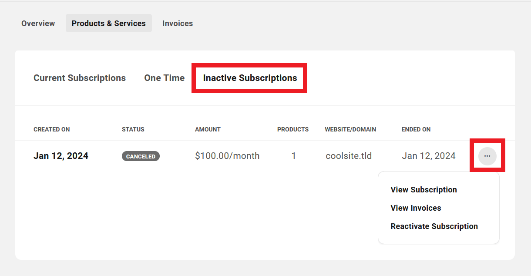Click the WEBSITE/DOMAIN column header
Viewport: 531px width, 276px height.
(x=350, y=129)
